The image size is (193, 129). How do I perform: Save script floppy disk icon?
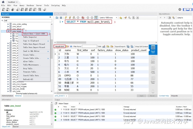61,18
